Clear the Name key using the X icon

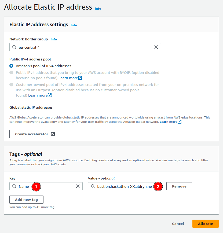pos(78,186)
